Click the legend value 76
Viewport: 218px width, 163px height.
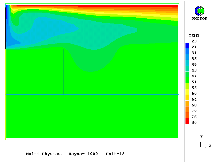[x=194, y=117]
